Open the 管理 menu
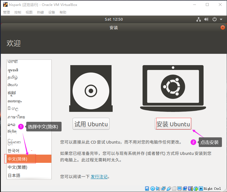 (x=6, y=12)
